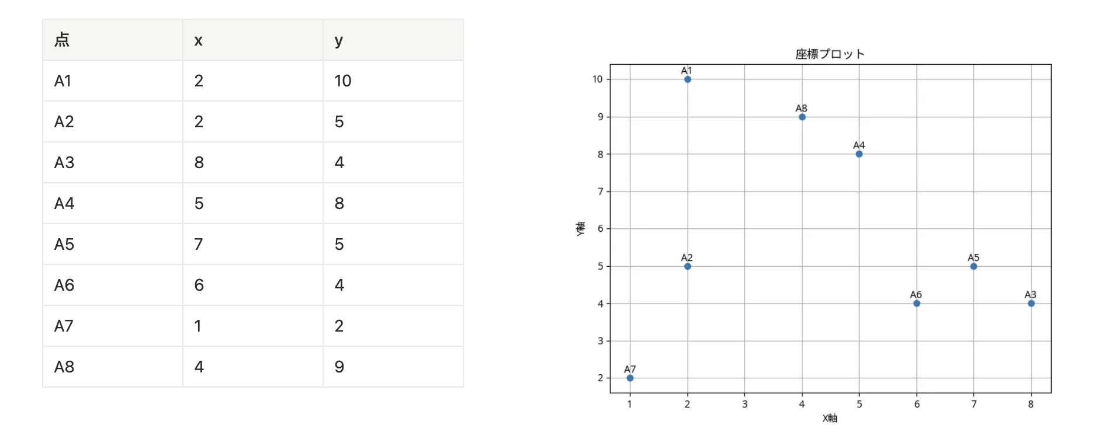Click the A2 marker in the chart
Screen dimensions: 1095x439
pos(688,266)
